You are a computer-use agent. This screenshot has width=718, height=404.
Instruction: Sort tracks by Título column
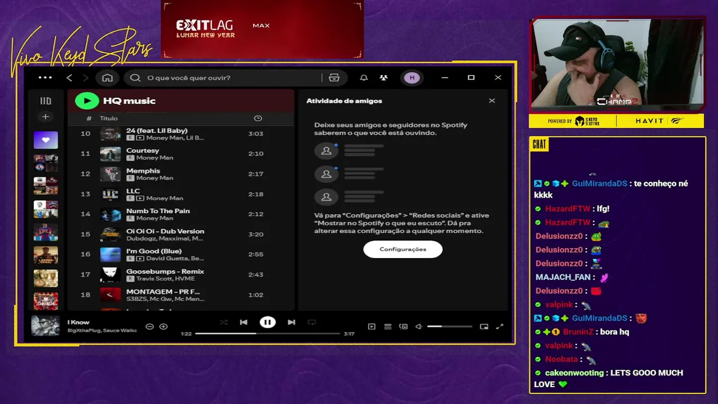(x=109, y=118)
